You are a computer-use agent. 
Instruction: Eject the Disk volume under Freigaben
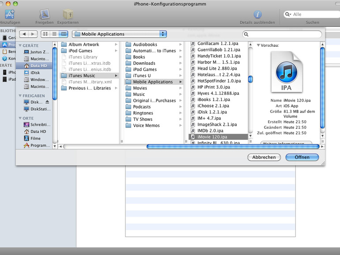pos(47,102)
